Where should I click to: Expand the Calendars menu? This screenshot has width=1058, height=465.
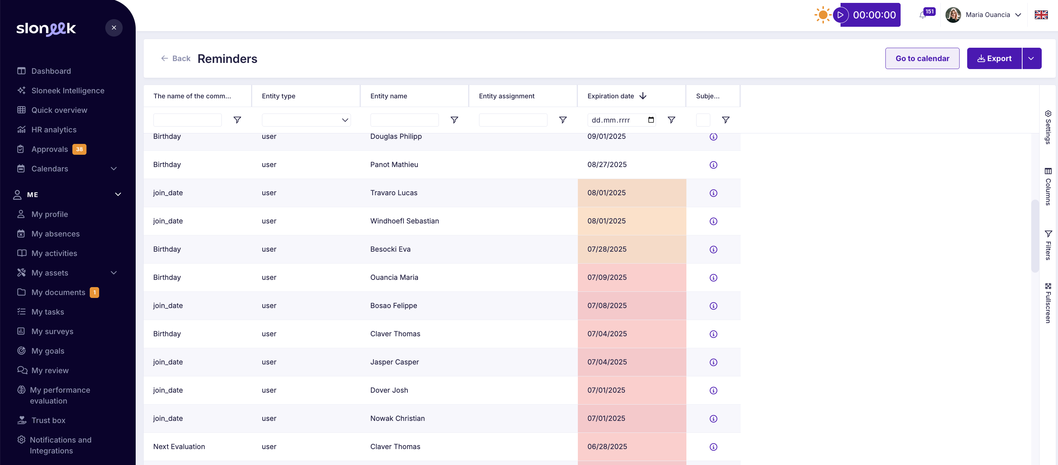114,169
